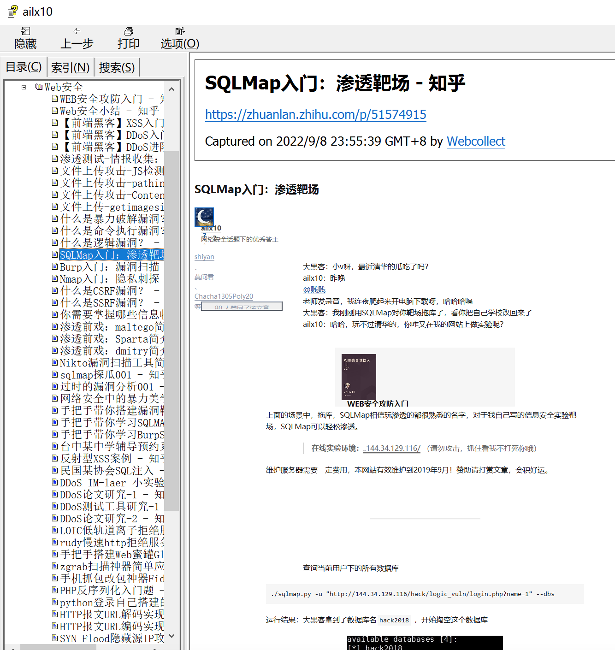The image size is (615, 650).
Task: Select HTTP报文URL解码实现 tree topic
Action: pos(111,614)
